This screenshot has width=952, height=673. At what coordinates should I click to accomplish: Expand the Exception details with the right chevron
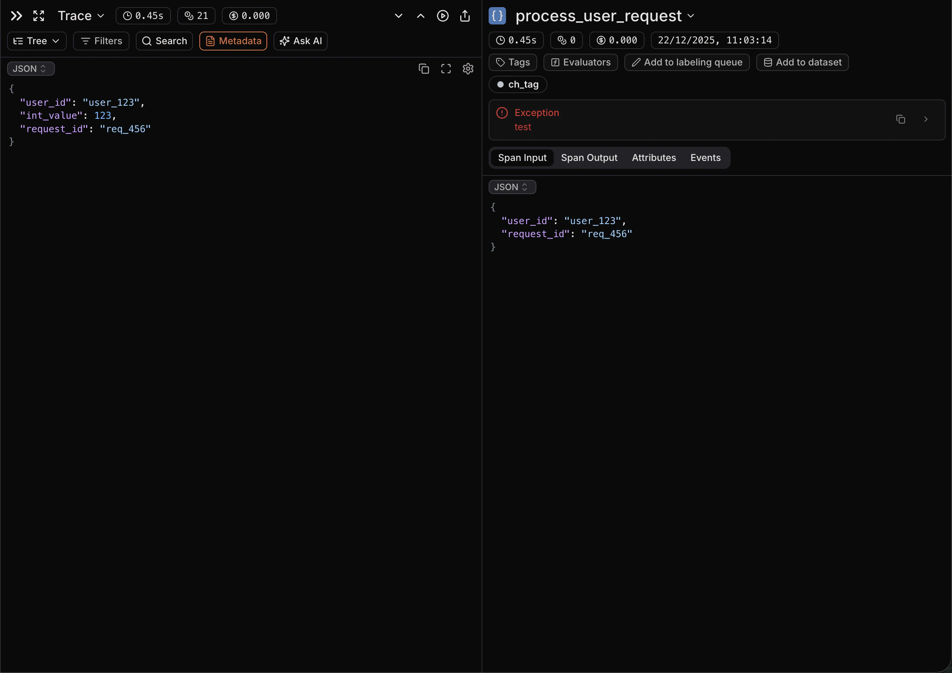point(926,119)
